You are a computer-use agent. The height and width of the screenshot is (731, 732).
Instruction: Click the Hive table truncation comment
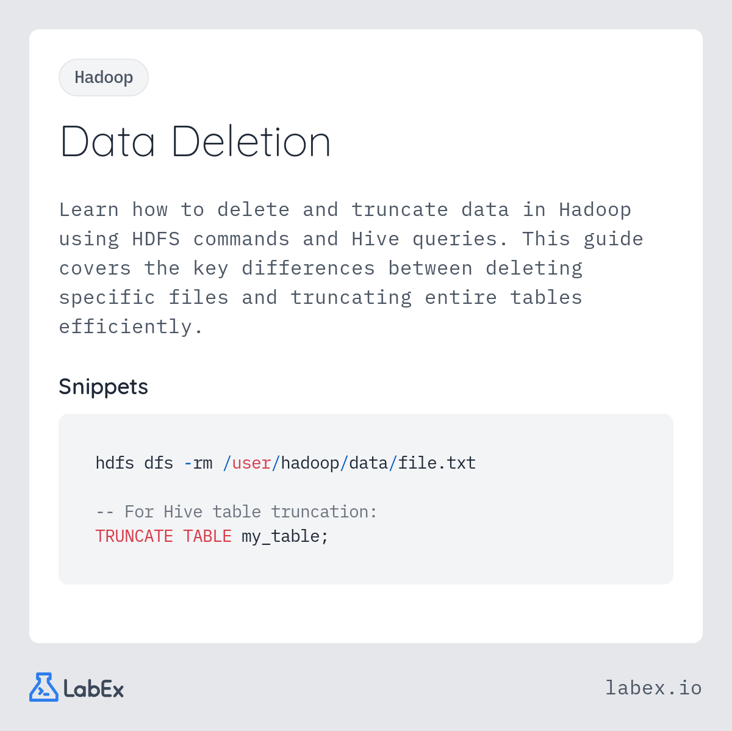(x=237, y=512)
